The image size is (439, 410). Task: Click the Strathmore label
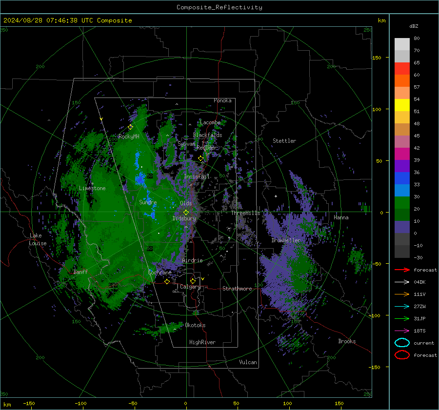[237, 289]
